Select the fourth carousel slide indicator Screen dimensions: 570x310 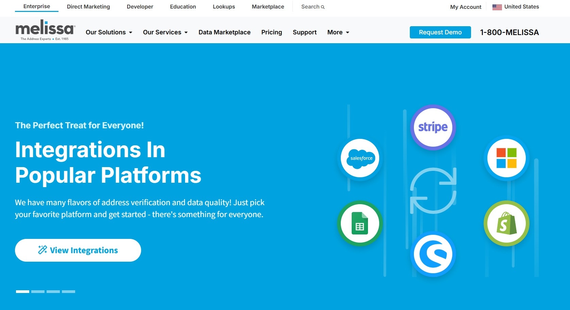[x=68, y=292]
